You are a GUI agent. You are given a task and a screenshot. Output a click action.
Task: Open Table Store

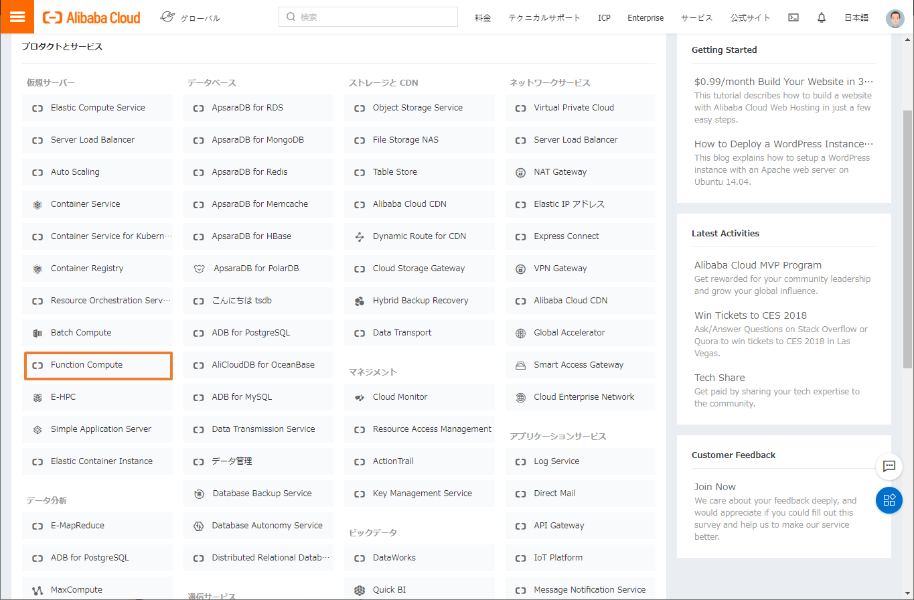[420, 172]
